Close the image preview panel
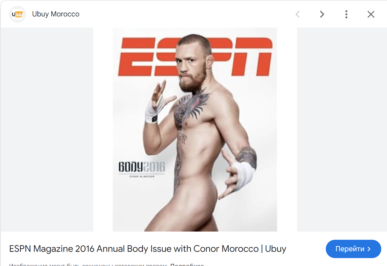This screenshot has height=266, width=387. 371,14
